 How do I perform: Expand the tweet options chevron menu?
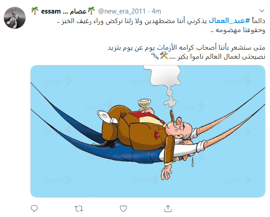pos(262,11)
